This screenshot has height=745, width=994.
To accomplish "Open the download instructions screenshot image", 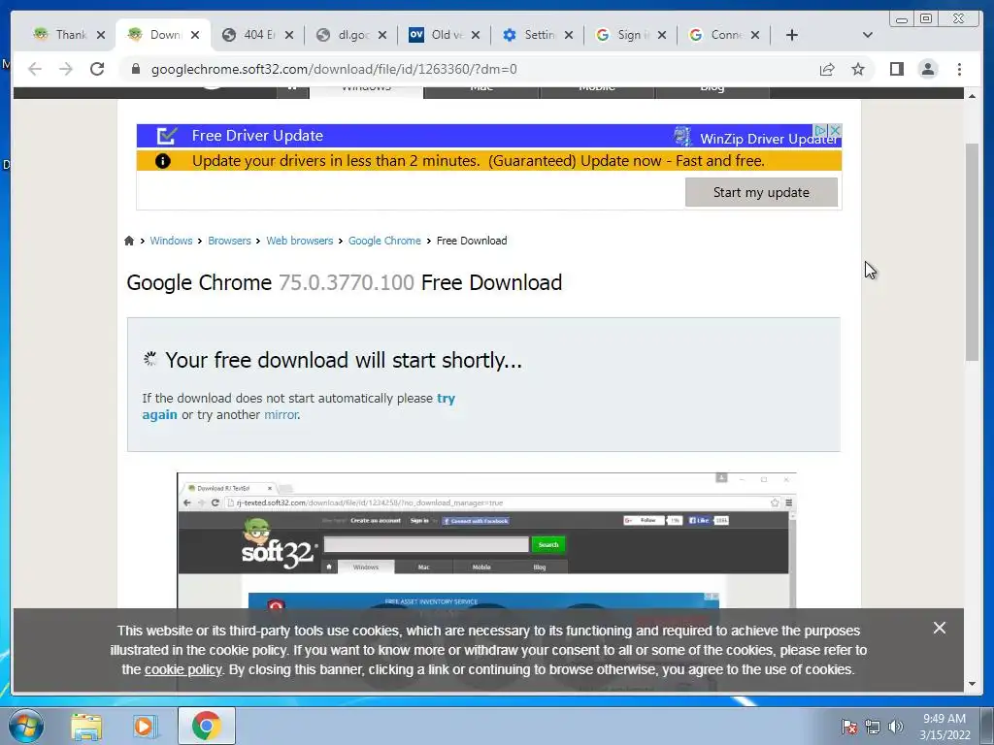I will point(486,540).
